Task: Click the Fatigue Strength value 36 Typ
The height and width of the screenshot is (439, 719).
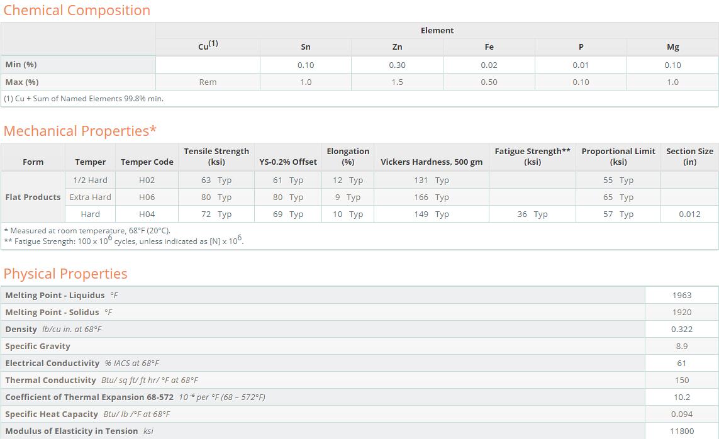Action: point(532,214)
